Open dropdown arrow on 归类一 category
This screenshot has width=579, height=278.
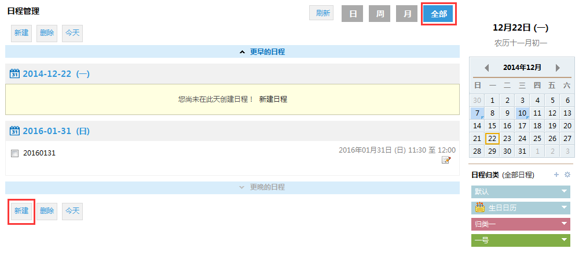pyautogui.click(x=564, y=224)
